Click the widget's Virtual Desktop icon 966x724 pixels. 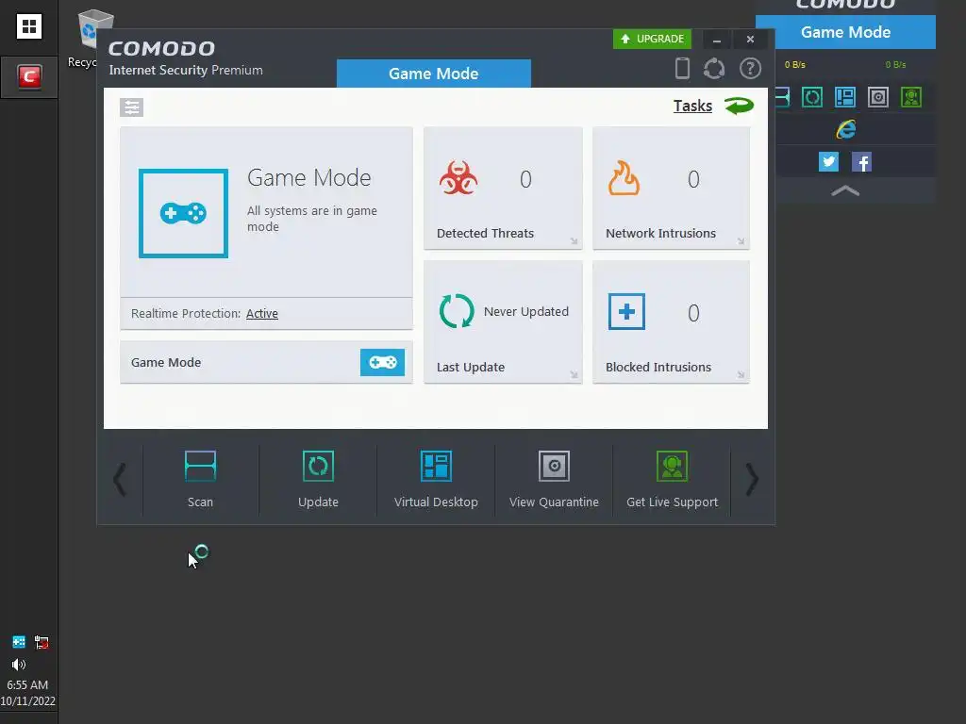[x=845, y=97]
